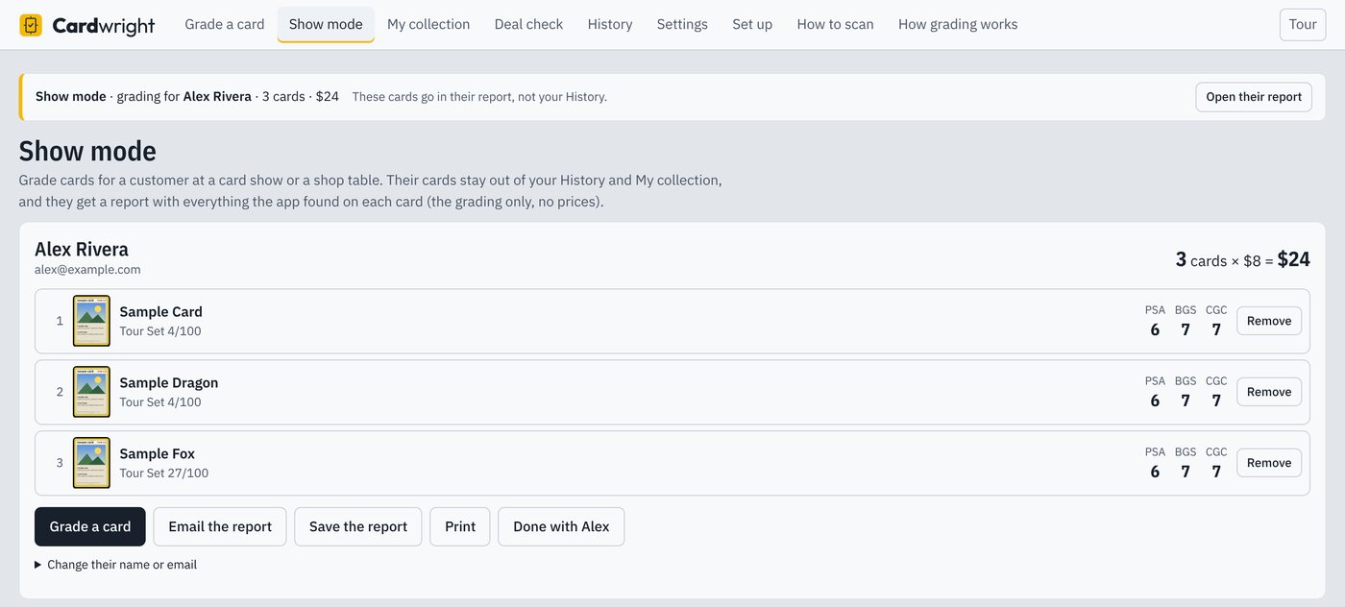Viewport: 1345px width, 607px height.
Task: Click the Cardwright logo icon
Action: point(31,25)
